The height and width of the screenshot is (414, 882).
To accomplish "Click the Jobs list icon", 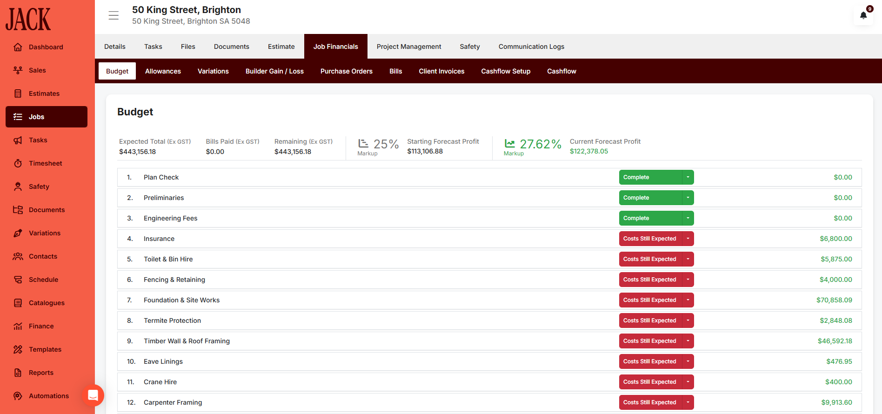I will (x=18, y=117).
